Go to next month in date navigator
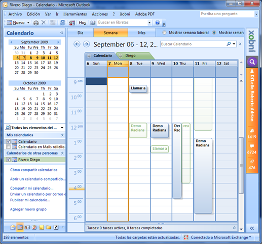 (58, 42)
